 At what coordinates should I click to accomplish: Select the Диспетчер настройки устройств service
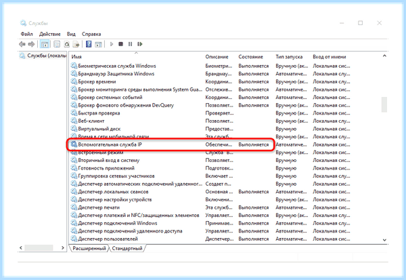point(115,199)
